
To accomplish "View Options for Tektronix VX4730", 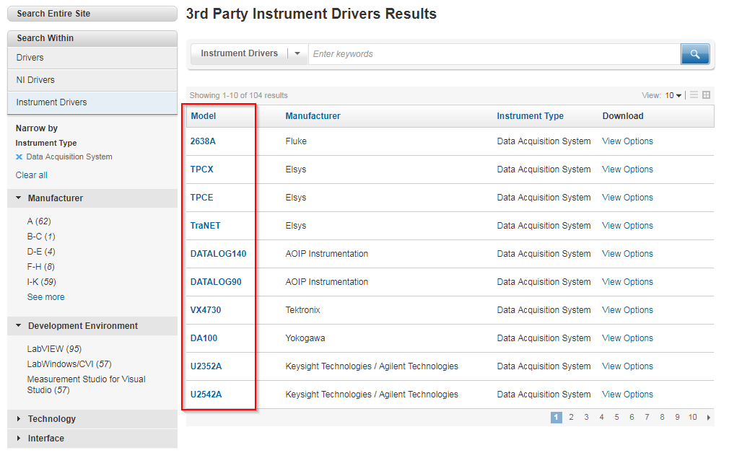I will (x=627, y=310).
